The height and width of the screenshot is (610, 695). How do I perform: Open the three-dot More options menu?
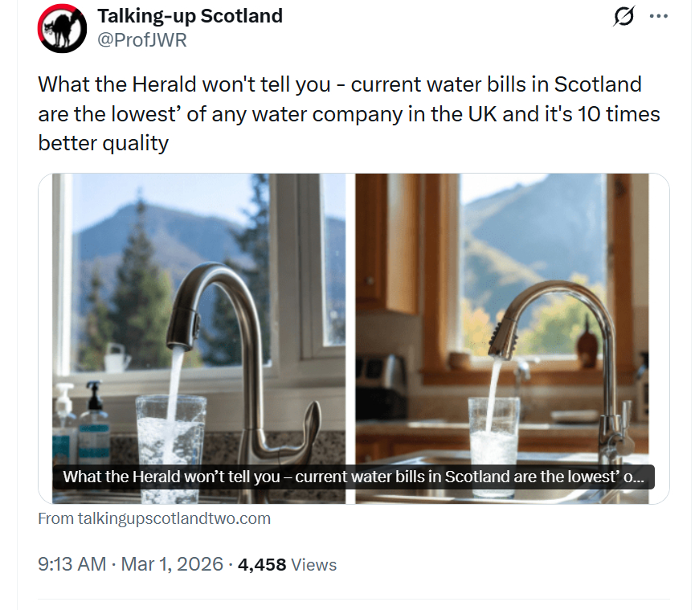click(x=658, y=16)
